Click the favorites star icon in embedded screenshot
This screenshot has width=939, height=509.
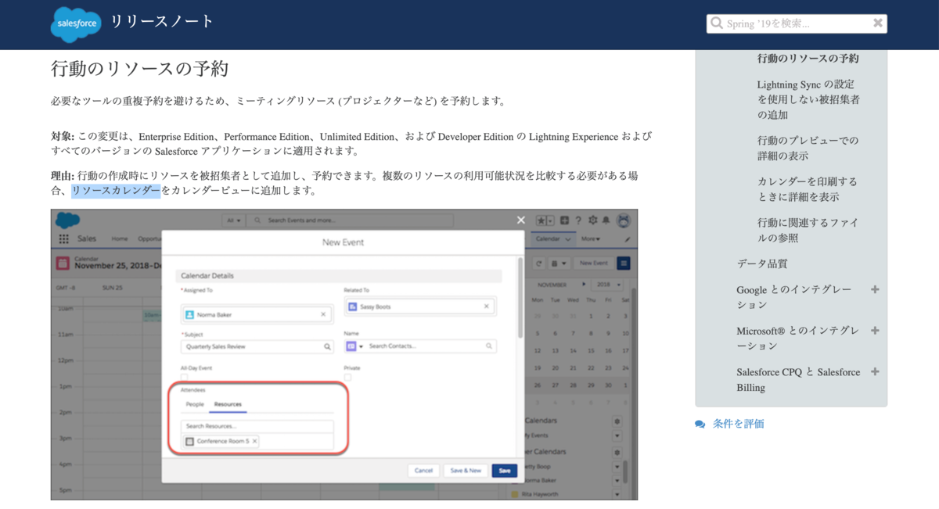click(541, 220)
